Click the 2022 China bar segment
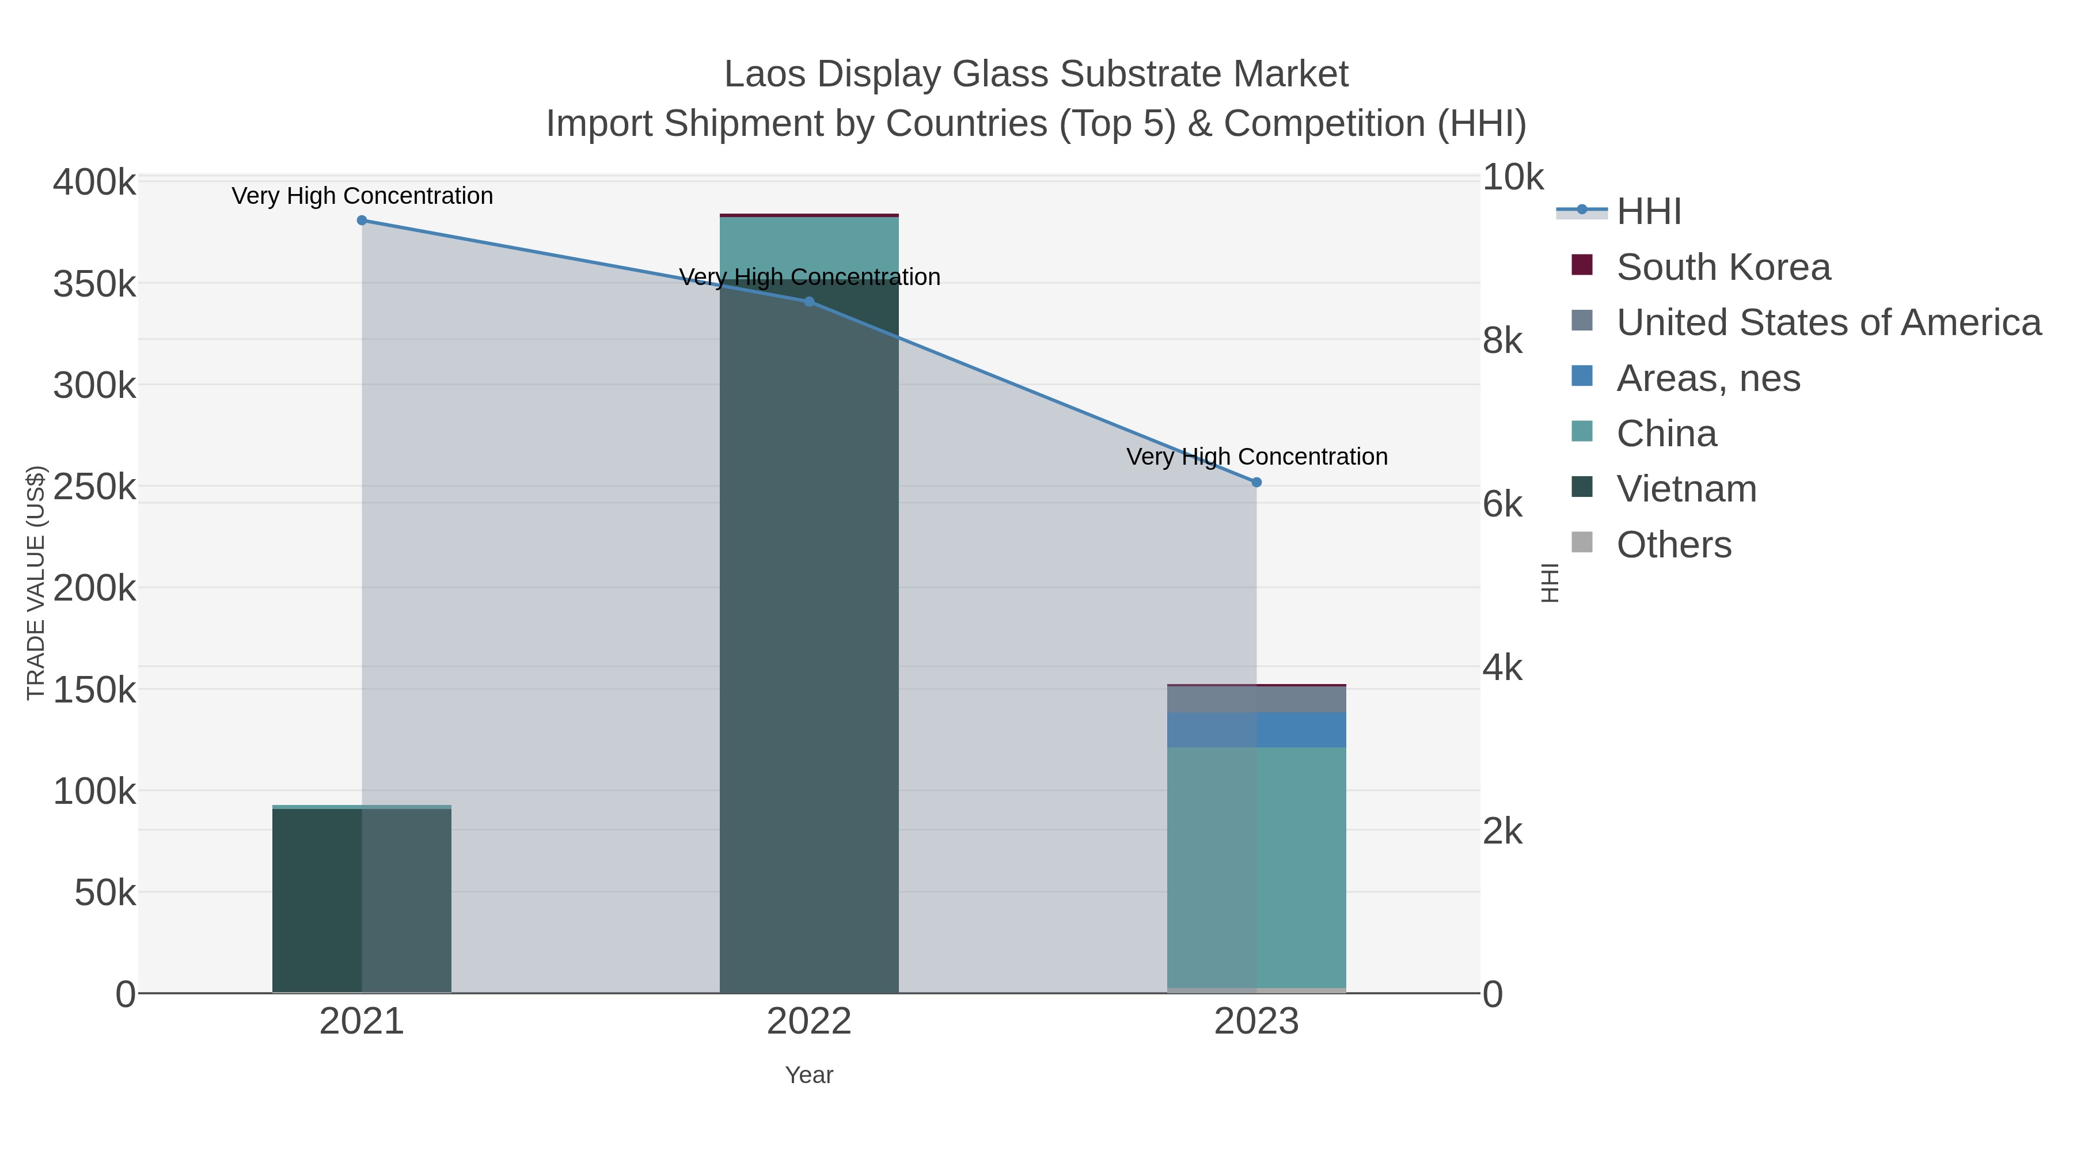Screen dimensions: 2073x1166 click(x=810, y=249)
